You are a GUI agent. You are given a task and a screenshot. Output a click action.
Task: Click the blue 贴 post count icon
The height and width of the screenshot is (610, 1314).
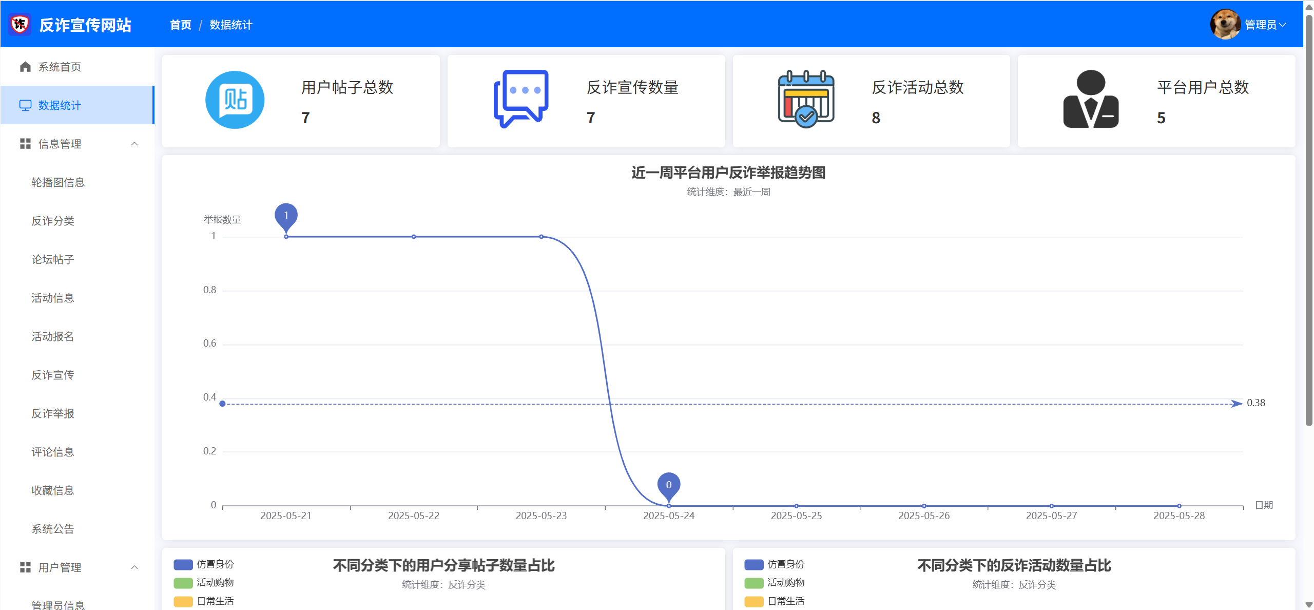coord(235,100)
